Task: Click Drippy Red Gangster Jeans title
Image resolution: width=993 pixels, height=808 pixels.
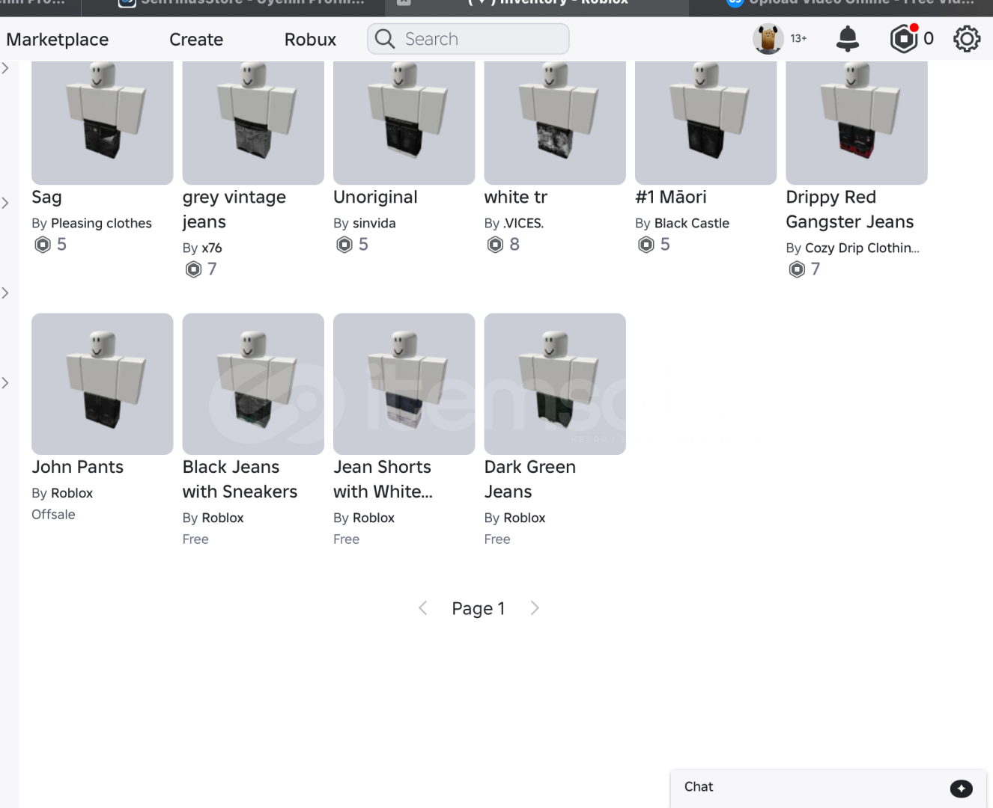Action: (x=850, y=209)
